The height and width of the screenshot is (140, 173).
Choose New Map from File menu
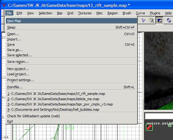[x=71, y=21]
